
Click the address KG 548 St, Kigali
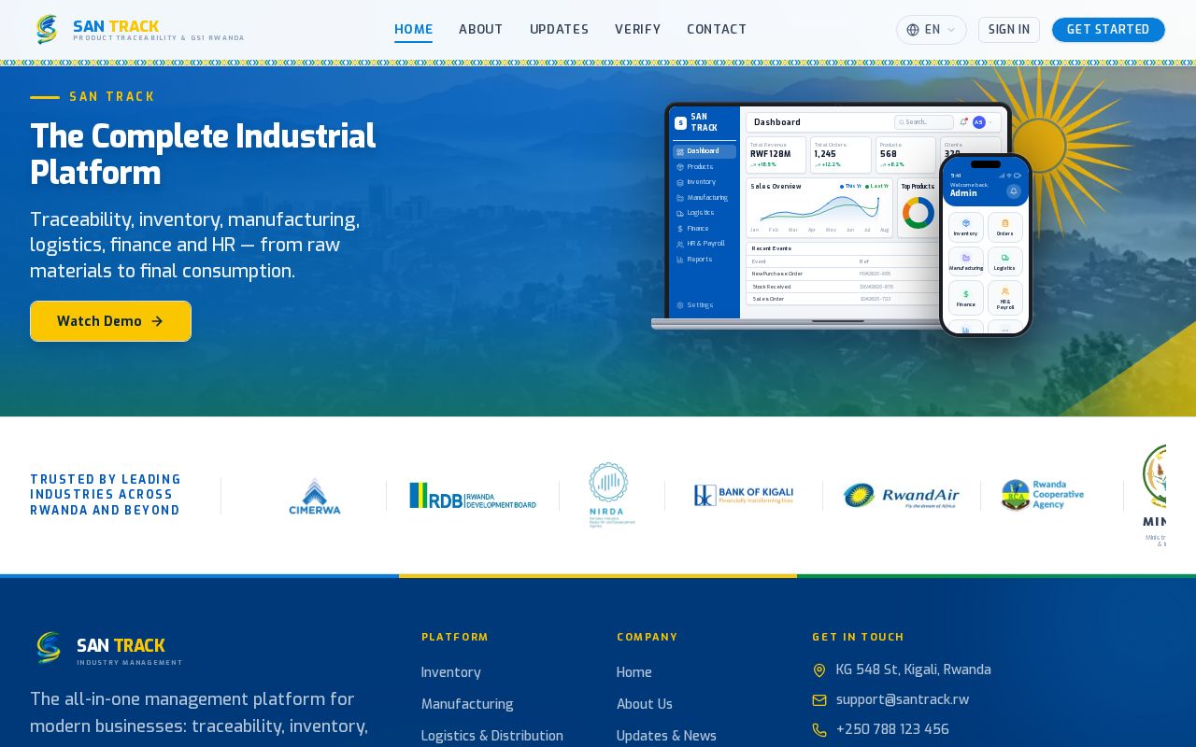point(913,669)
